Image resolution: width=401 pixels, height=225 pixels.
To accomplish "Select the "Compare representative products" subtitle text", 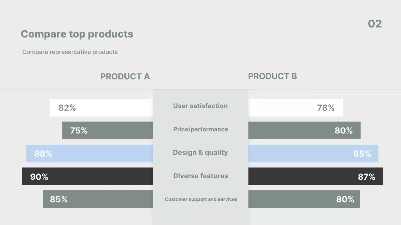I will click(70, 52).
